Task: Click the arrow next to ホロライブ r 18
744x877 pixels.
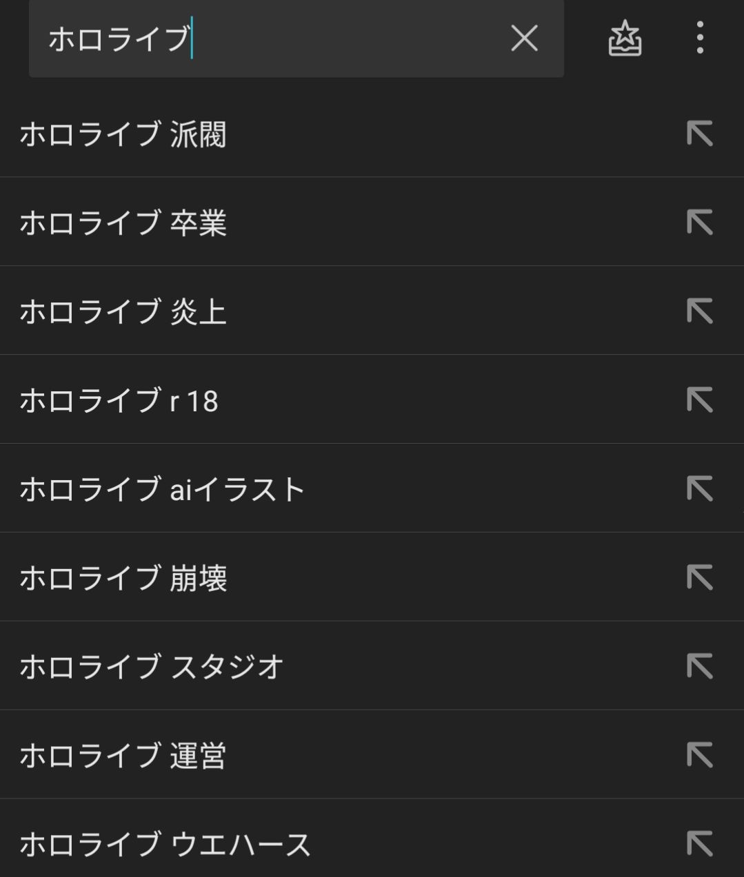Action: coord(699,400)
